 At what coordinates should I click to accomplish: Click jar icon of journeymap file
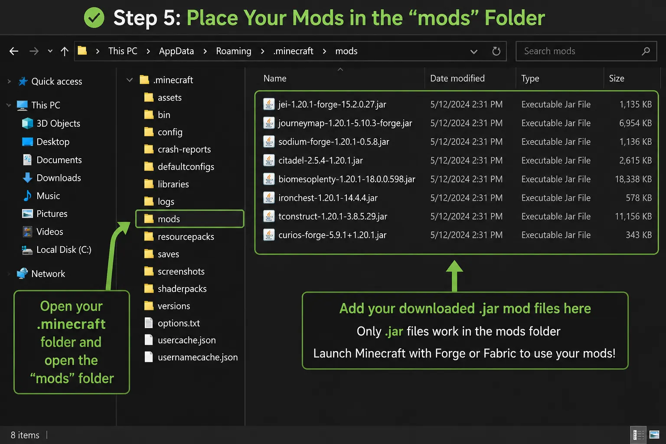click(269, 123)
